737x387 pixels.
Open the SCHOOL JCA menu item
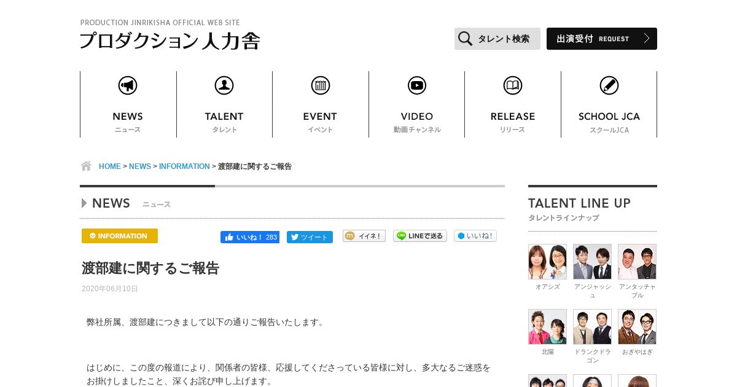[x=609, y=104]
